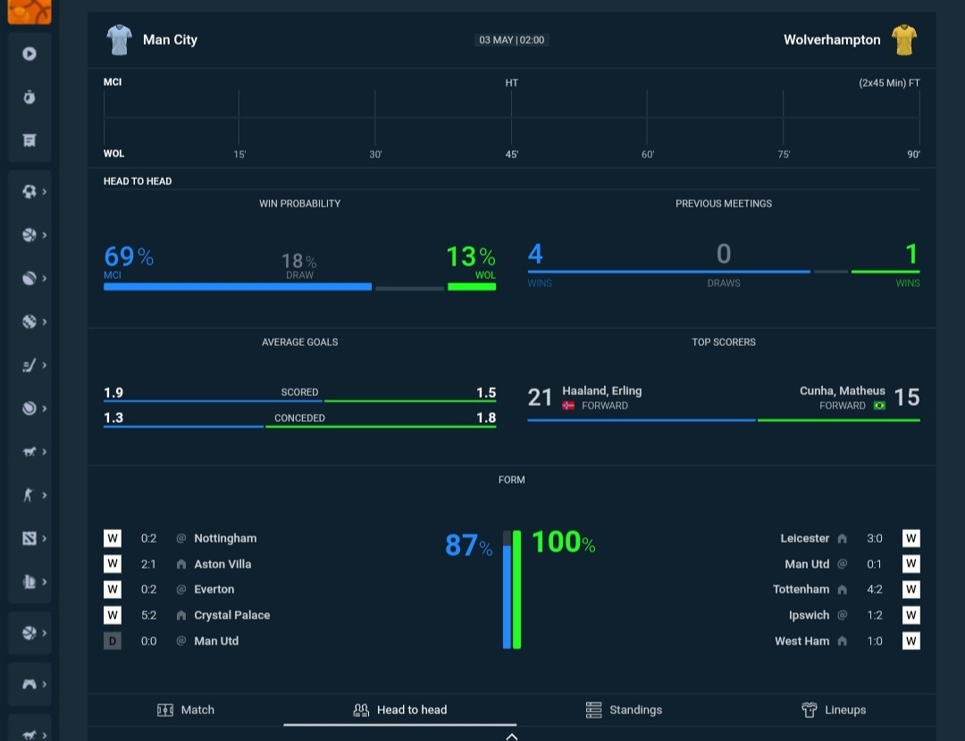
Task: Select the horse icon below the tennis icon
Action: [29, 451]
